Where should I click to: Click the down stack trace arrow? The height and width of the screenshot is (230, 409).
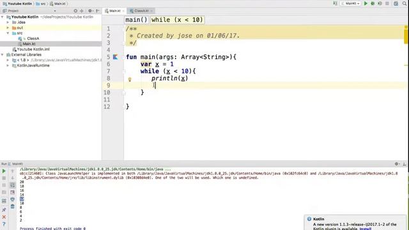coord(13,178)
